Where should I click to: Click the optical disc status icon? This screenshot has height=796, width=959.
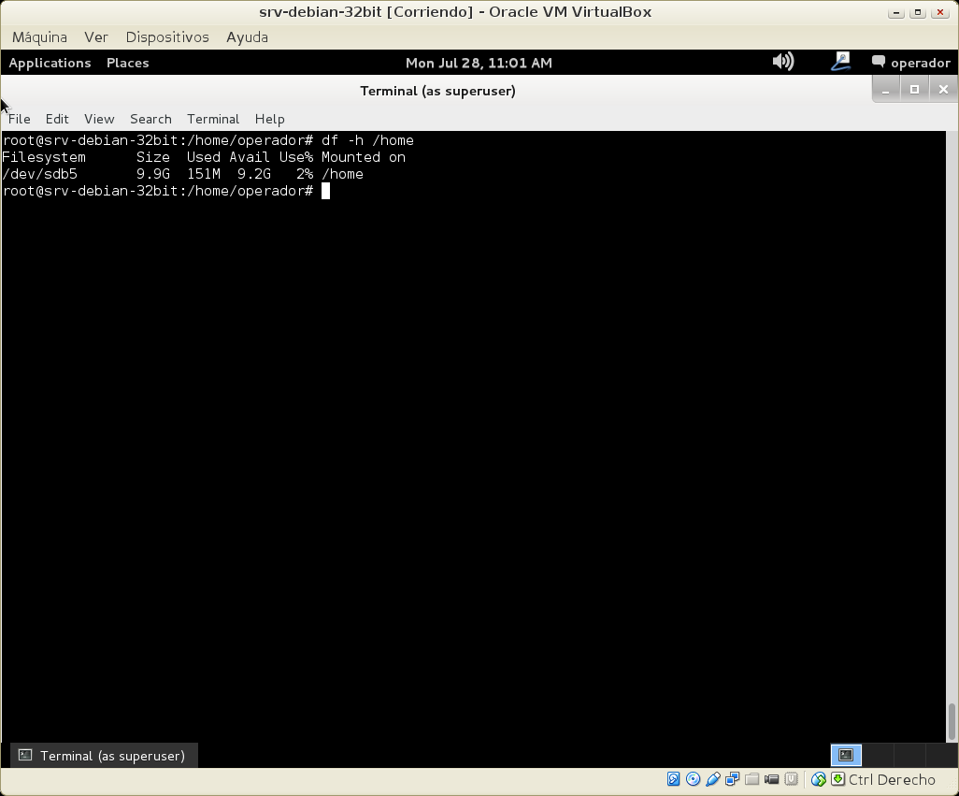[x=693, y=779]
